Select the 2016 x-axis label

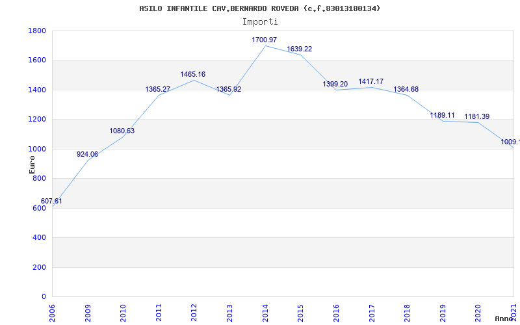[x=336, y=313]
